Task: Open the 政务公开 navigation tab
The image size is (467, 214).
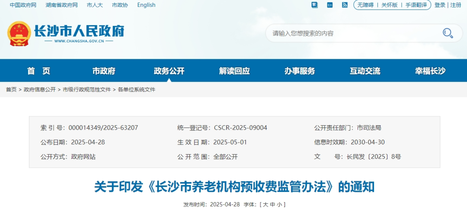Action: [x=169, y=71]
